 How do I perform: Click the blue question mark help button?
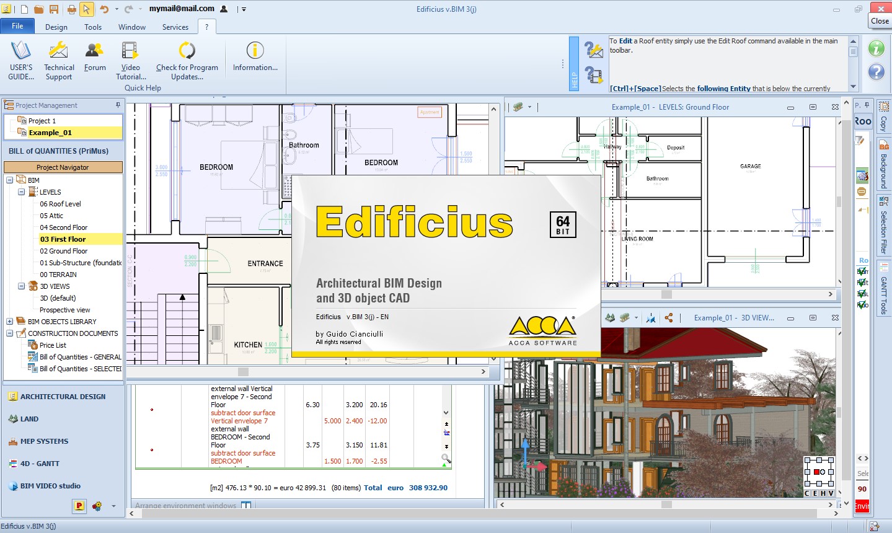(x=876, y=72)
